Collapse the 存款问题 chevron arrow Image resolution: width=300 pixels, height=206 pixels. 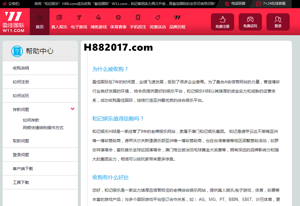click(72, 109)
